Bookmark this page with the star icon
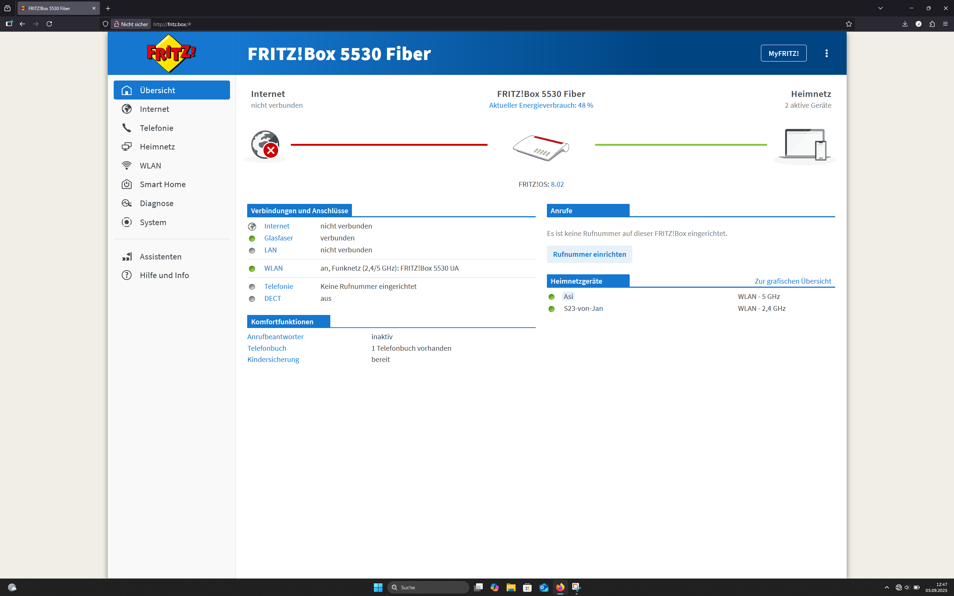 [x=849, y=24]
